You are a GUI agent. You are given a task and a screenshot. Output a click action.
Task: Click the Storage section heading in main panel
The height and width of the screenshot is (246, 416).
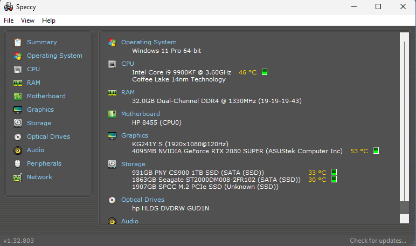pyautogui.click(x=133, y=164)
